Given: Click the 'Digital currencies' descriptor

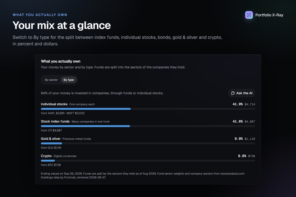Looking at the screenshot, I should click(65, 156).
